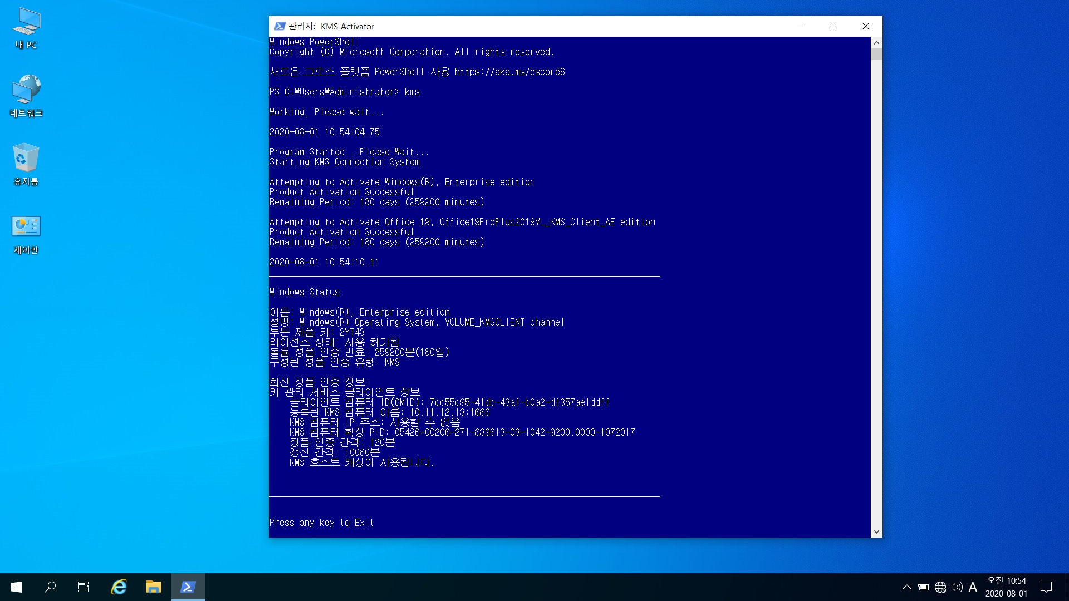Open Task View on the taskbar
This screenshot has height=601, width=1069.
[84, 587]
